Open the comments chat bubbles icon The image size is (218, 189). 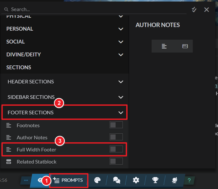[117, 180]
